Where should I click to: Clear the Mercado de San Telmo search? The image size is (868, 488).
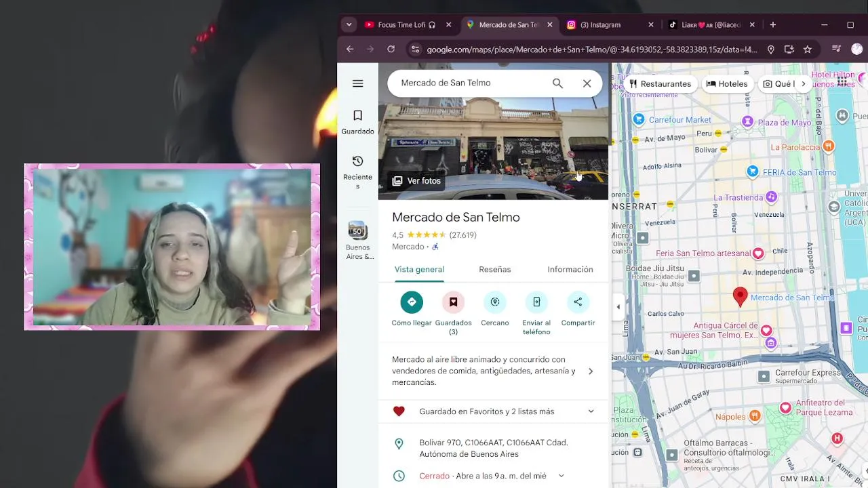pyautogui.click(x=587, y=83)
